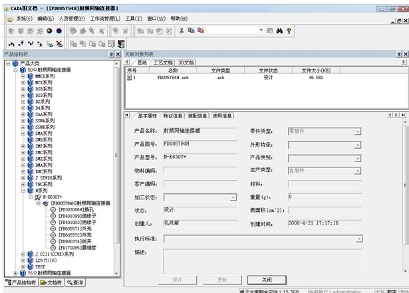Click the scissors cut icon in toolbar

(182, 31)
